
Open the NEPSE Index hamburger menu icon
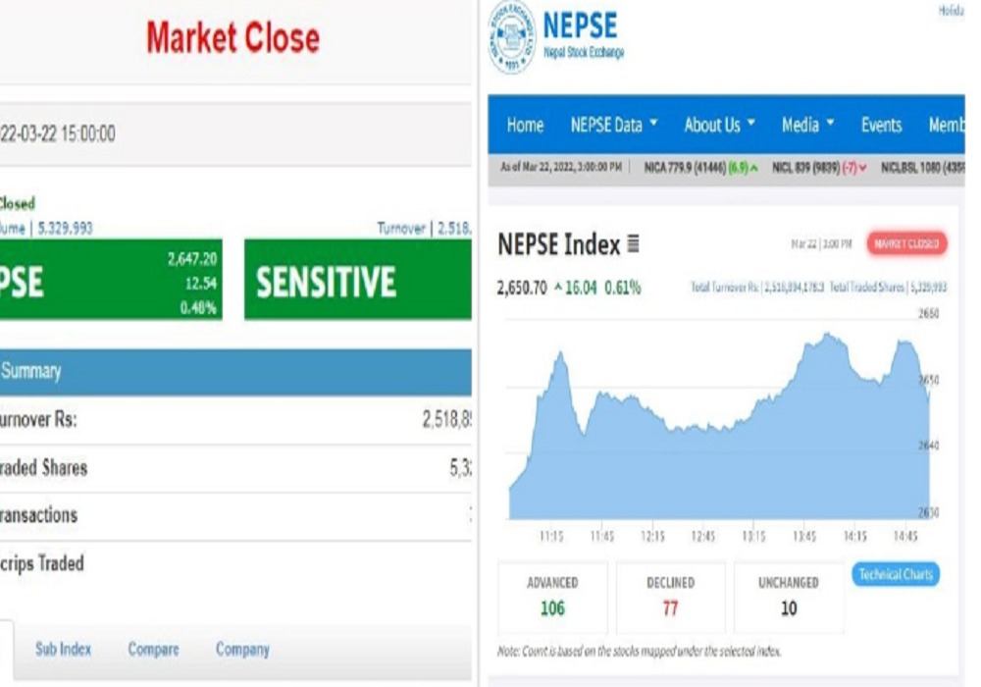click(x=633, y=243)
